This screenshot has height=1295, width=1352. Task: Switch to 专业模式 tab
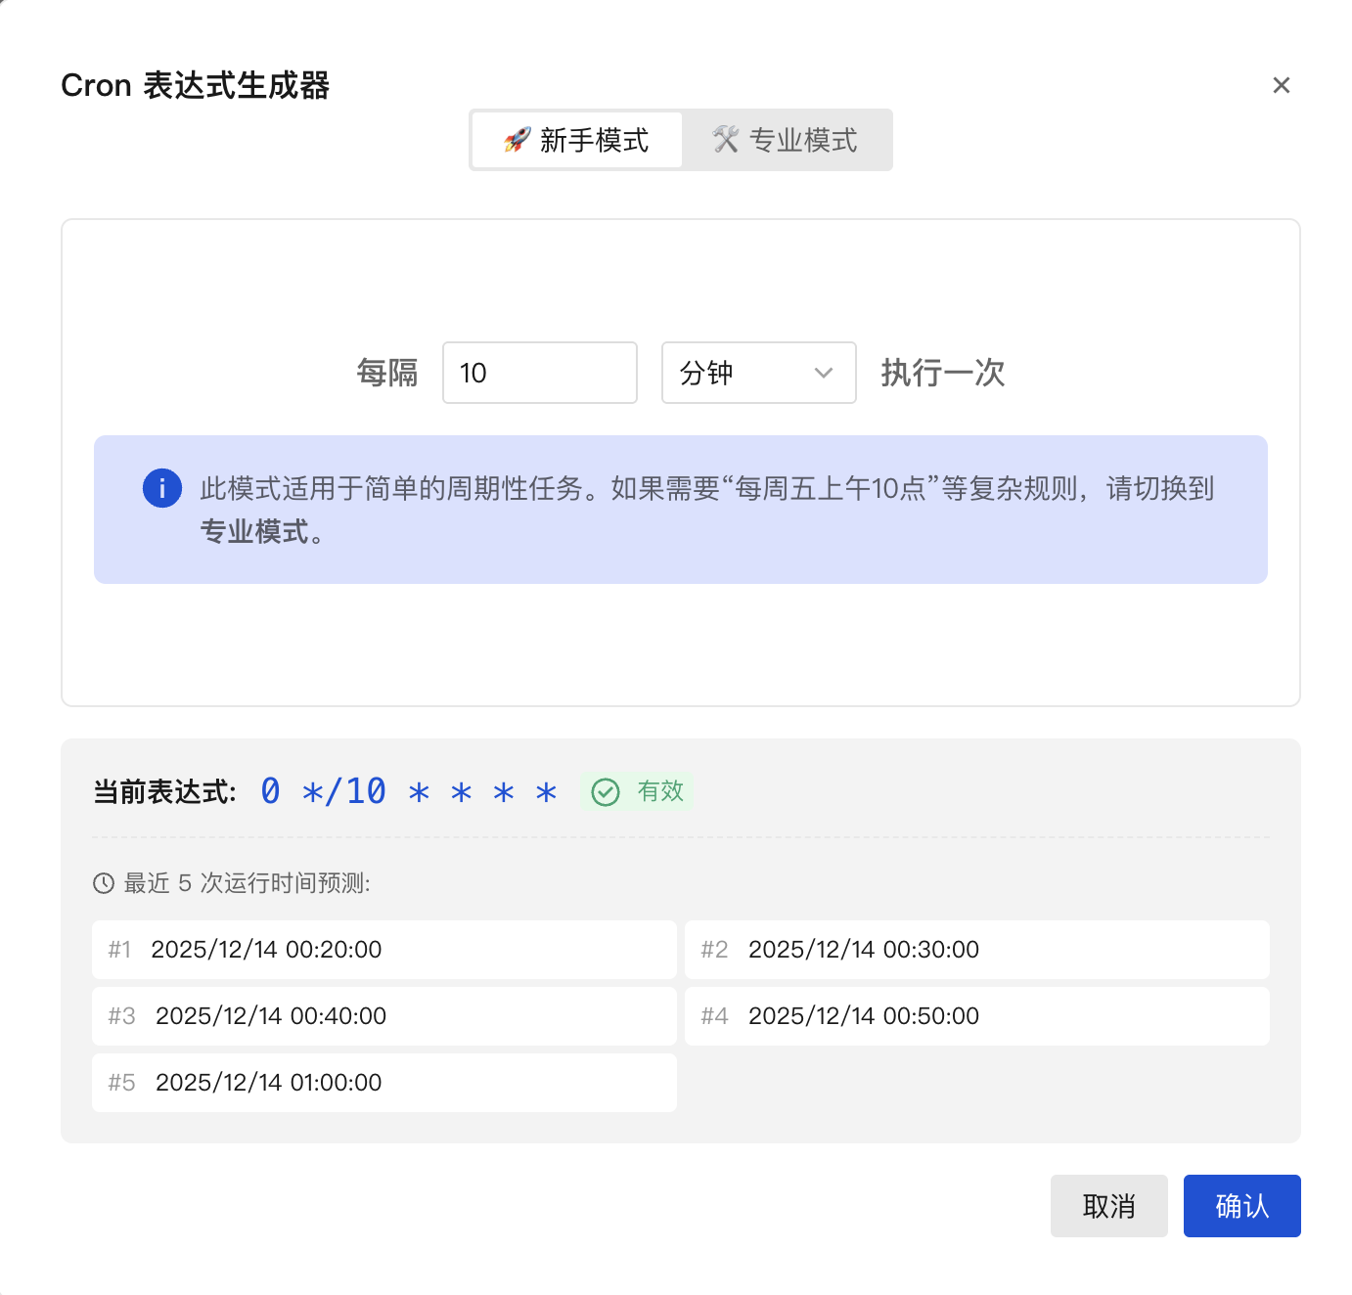788,140
